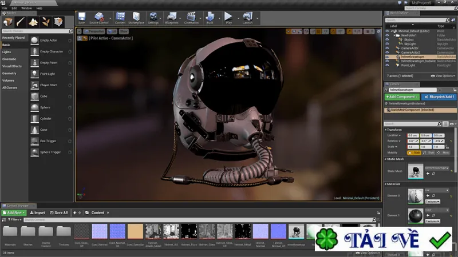The height and width of the screenshot is (257, 458).
Task: Select the Landscape mode icon
Action: click(x=33, y=22)
